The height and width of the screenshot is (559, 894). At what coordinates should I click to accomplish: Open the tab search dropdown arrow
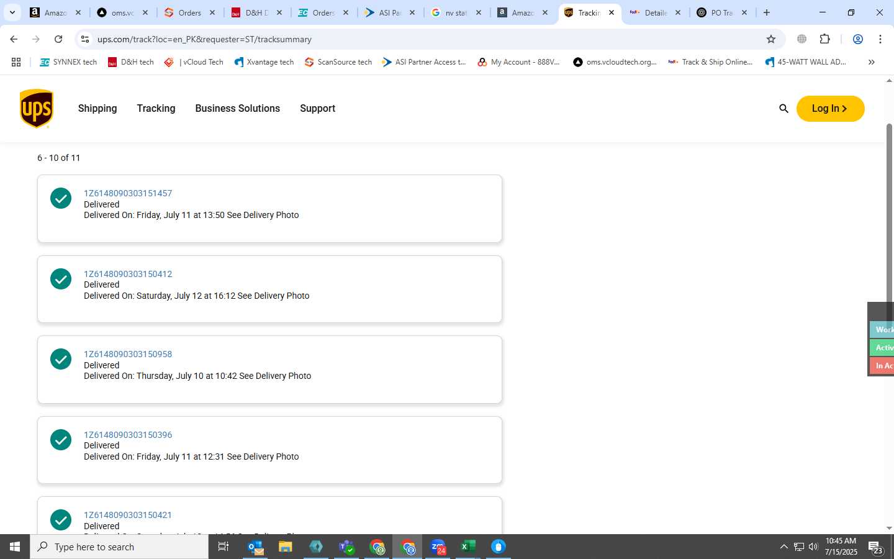pos(12,12)
